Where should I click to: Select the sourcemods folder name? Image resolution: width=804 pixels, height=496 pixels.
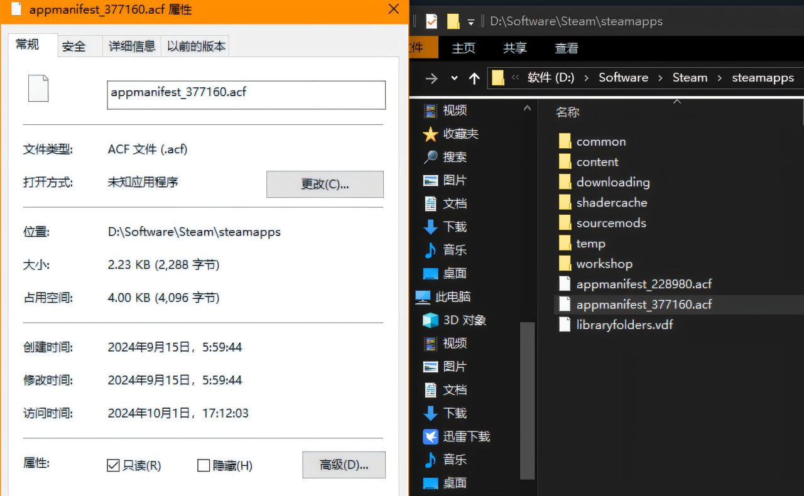(x=611, y=223)
